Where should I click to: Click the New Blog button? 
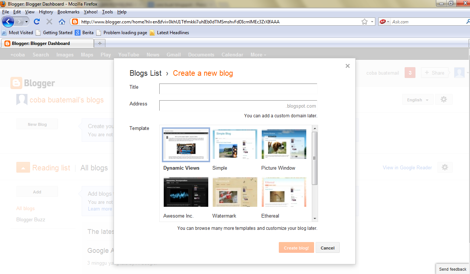37,124
